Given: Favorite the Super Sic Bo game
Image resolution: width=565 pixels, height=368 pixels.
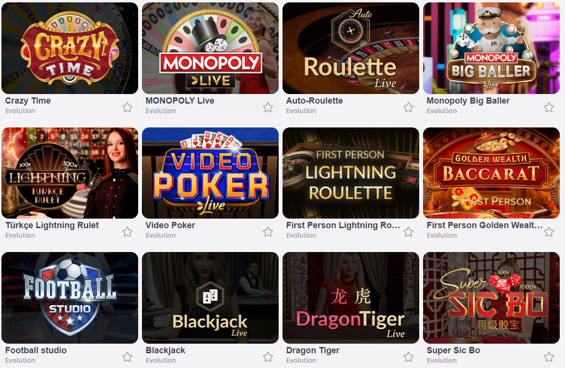Looking at the screenshot, I should coord(549,357).
